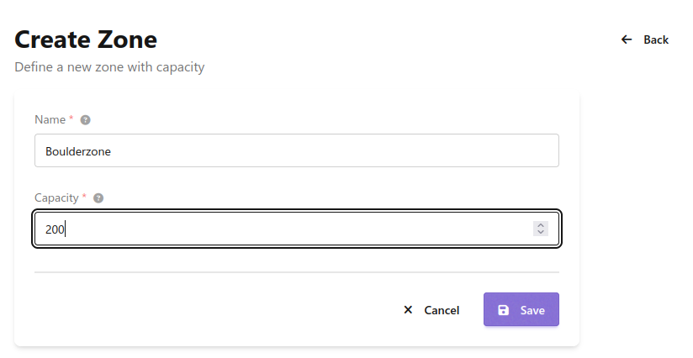Decrease capacity with the down arrow
The height and width of the screenshot is (358, 693).
point(541,232)
